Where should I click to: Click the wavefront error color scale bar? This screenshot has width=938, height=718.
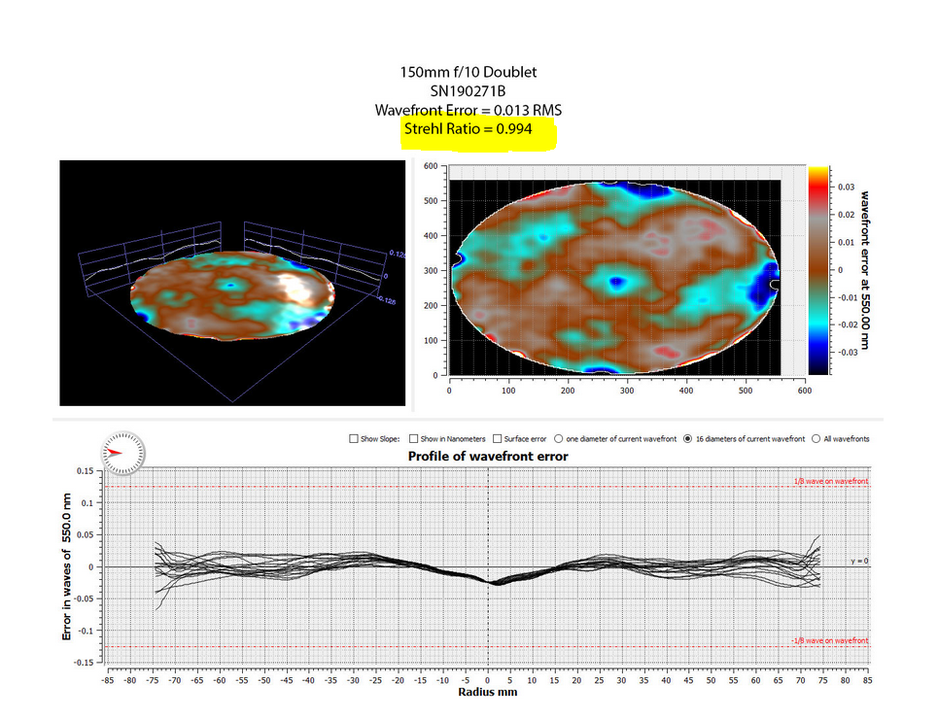[818, 271]
